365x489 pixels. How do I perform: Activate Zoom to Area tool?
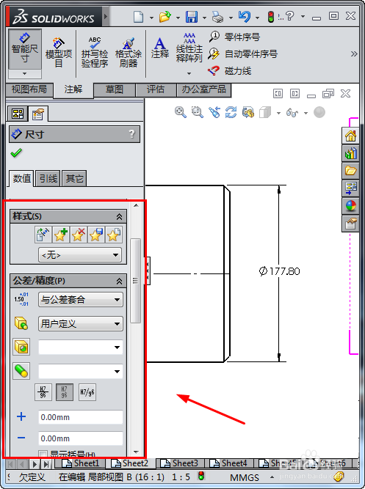tap(197, 112)
